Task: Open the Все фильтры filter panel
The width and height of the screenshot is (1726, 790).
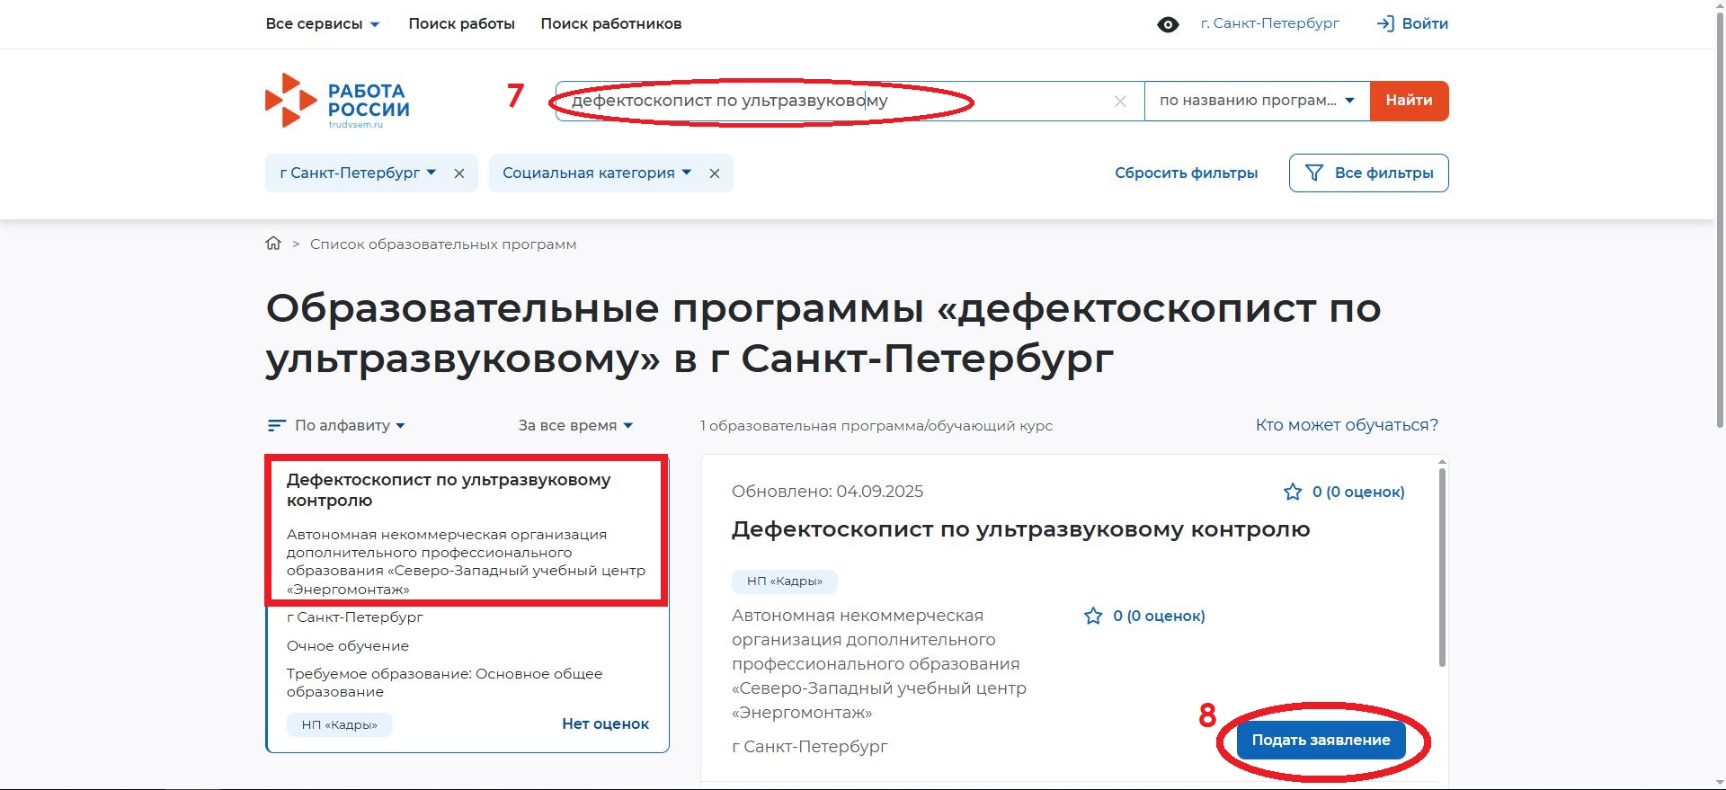Action: [1368, 173]
